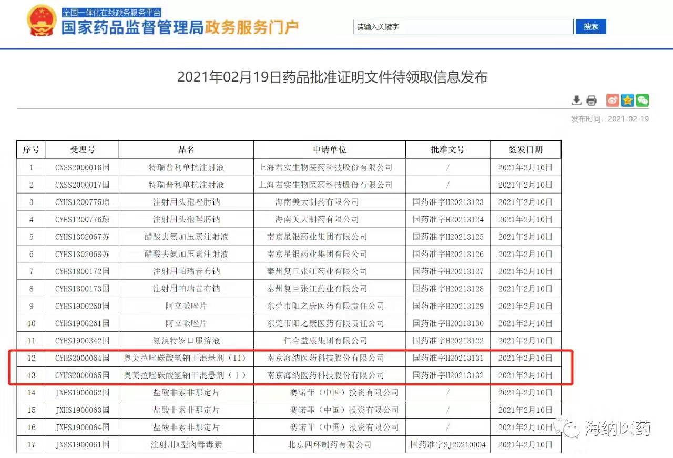The width and height of the screenshot is (673, 458).
Task: Click 上海君实生物医药科技股份有限公司 in row 1
Action: pyautogui.click(x=325, y=168)
